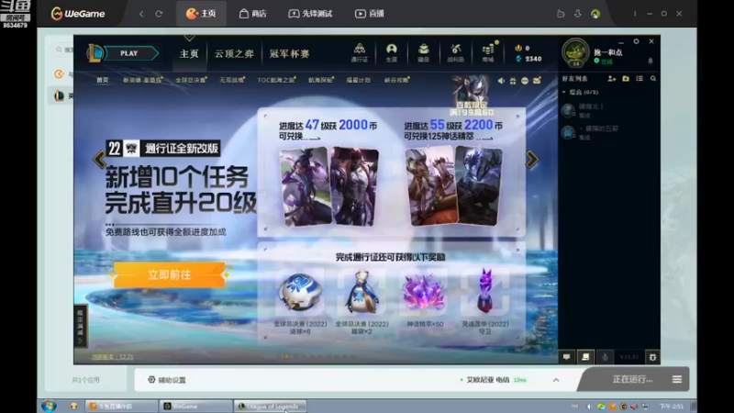Open the Windows Start button
The width and height of the screenshot is (734, 413).
(49, 406)
